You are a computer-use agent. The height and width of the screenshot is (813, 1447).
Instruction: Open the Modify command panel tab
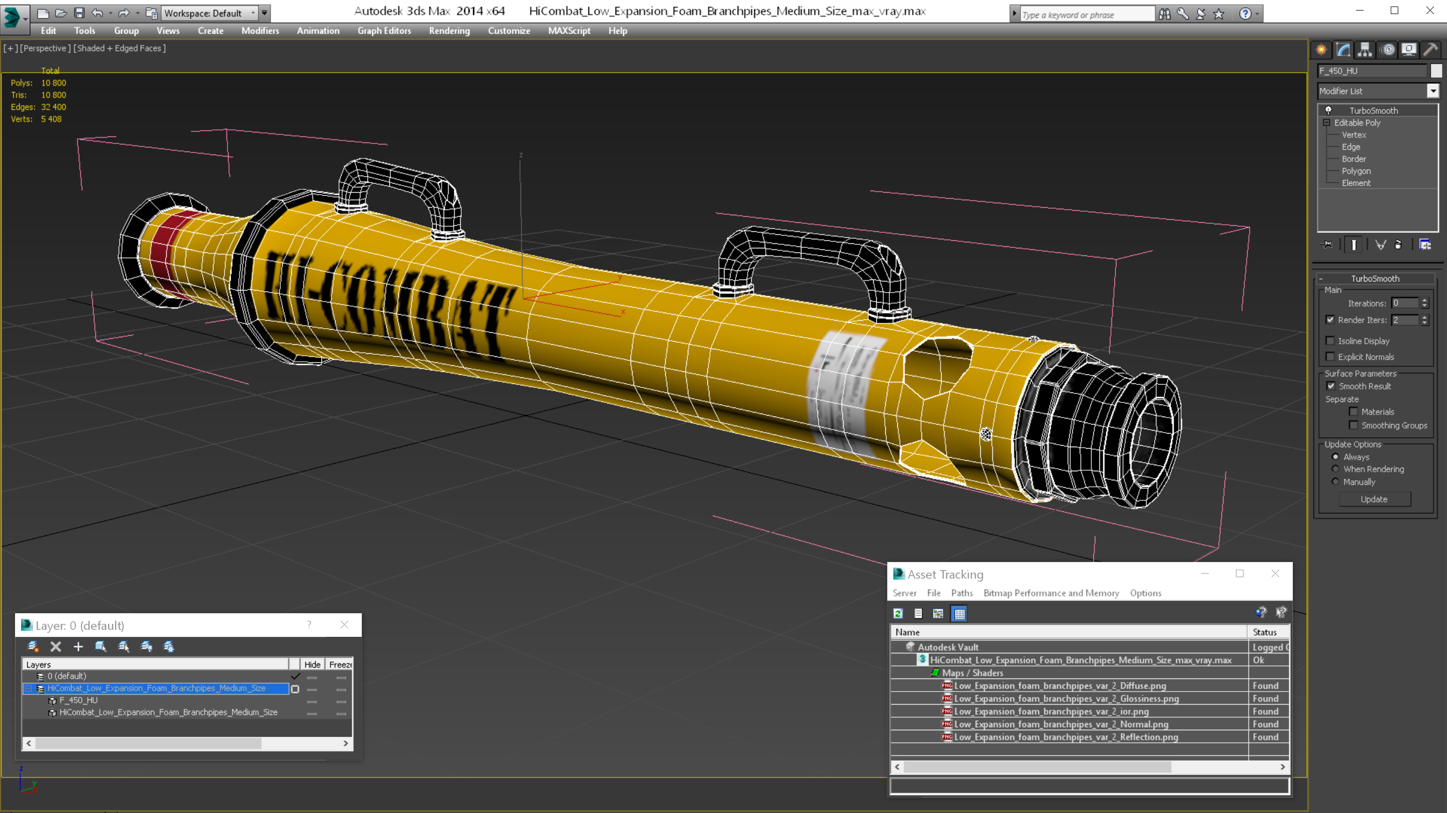(x=1343, y=50)
